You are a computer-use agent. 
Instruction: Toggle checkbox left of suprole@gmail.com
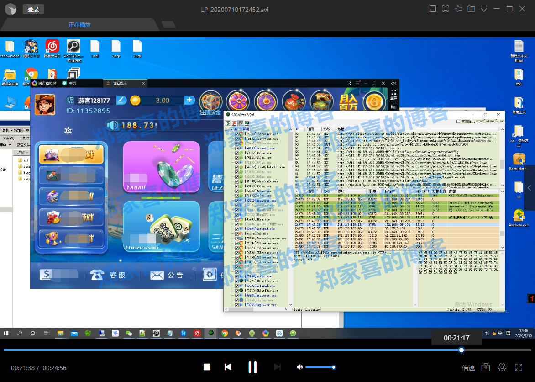tap(458, 122)
